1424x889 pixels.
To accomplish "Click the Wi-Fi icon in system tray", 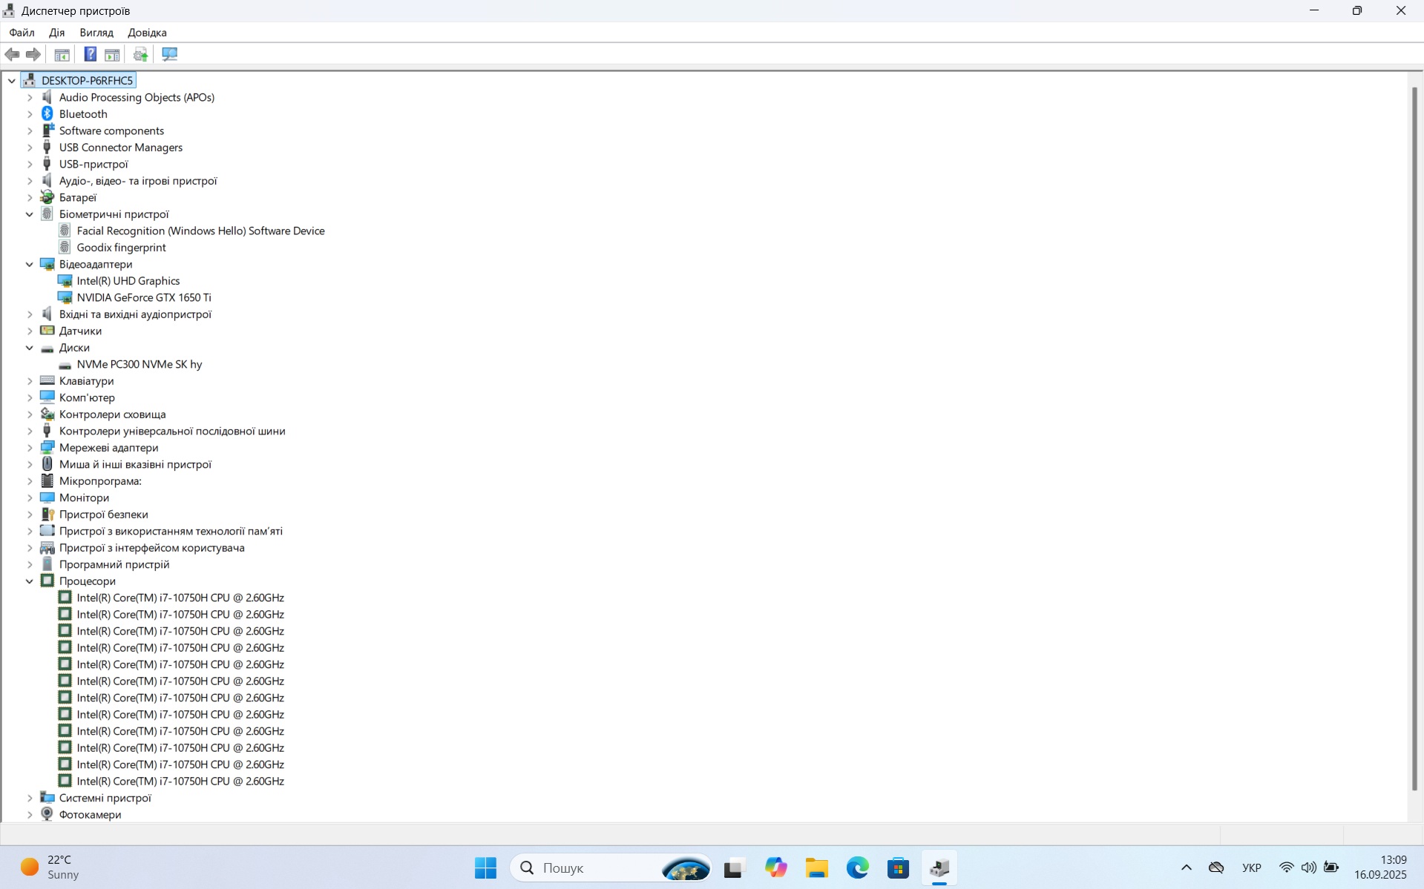I will (x=1286, y=867).
